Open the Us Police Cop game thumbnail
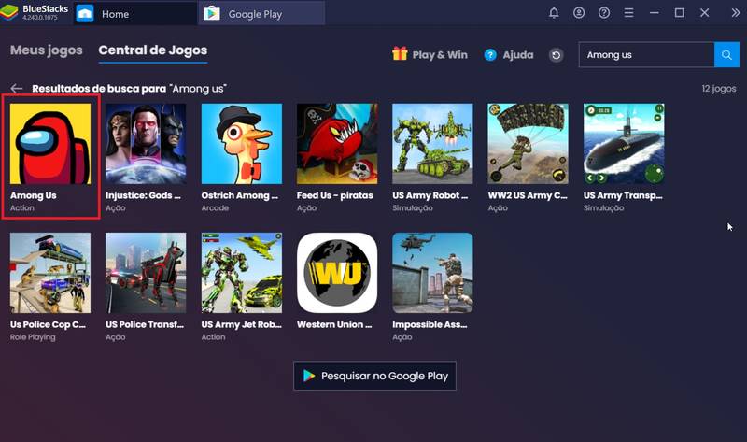The height and width of the screenshot is (442, 747). tap(50, 273)
